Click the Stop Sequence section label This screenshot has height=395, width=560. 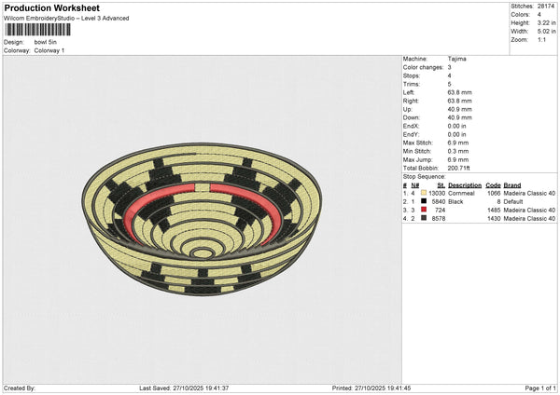click(x=425, y=175)
